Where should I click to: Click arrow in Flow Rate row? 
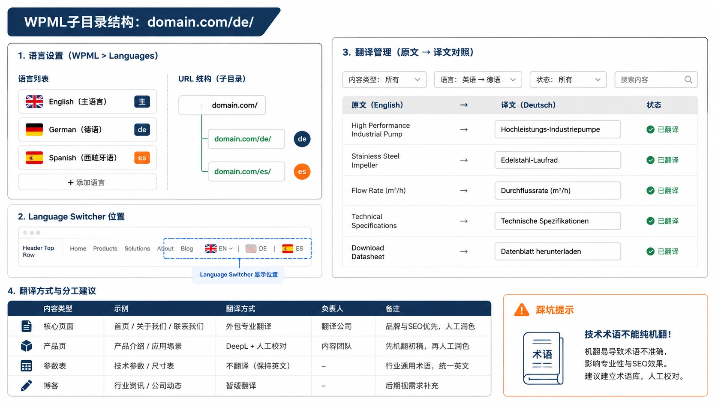pyautogui.click(x=464, y=191)
